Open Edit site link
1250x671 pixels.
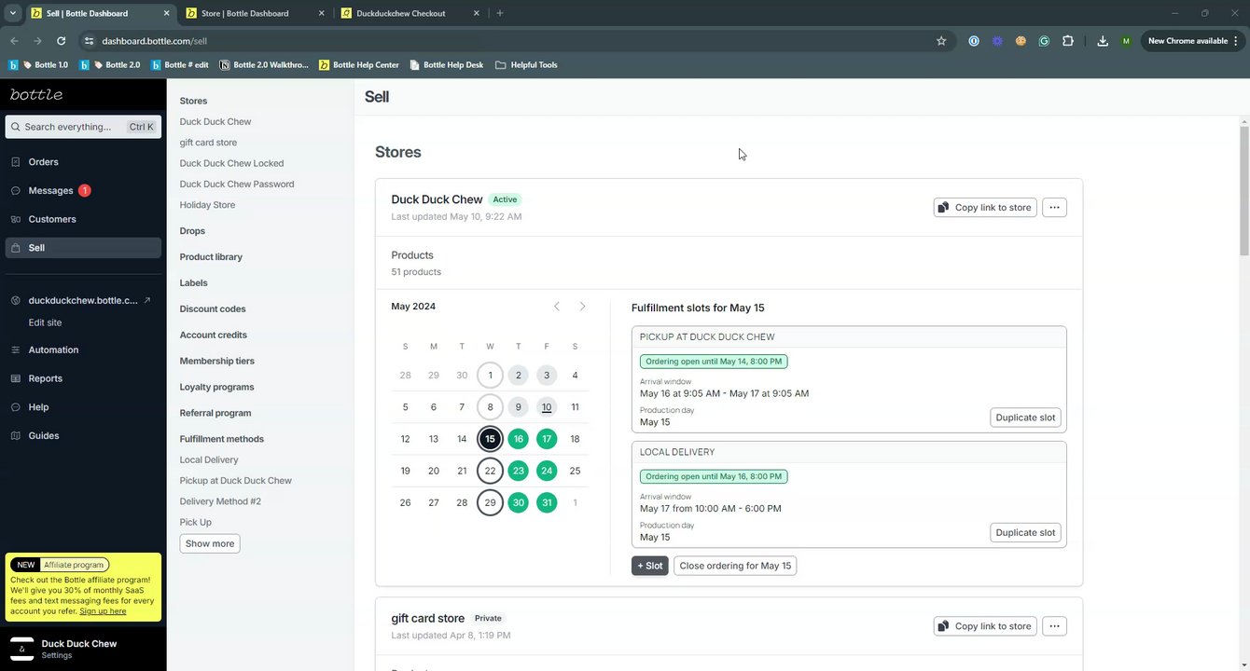point(45,322)
